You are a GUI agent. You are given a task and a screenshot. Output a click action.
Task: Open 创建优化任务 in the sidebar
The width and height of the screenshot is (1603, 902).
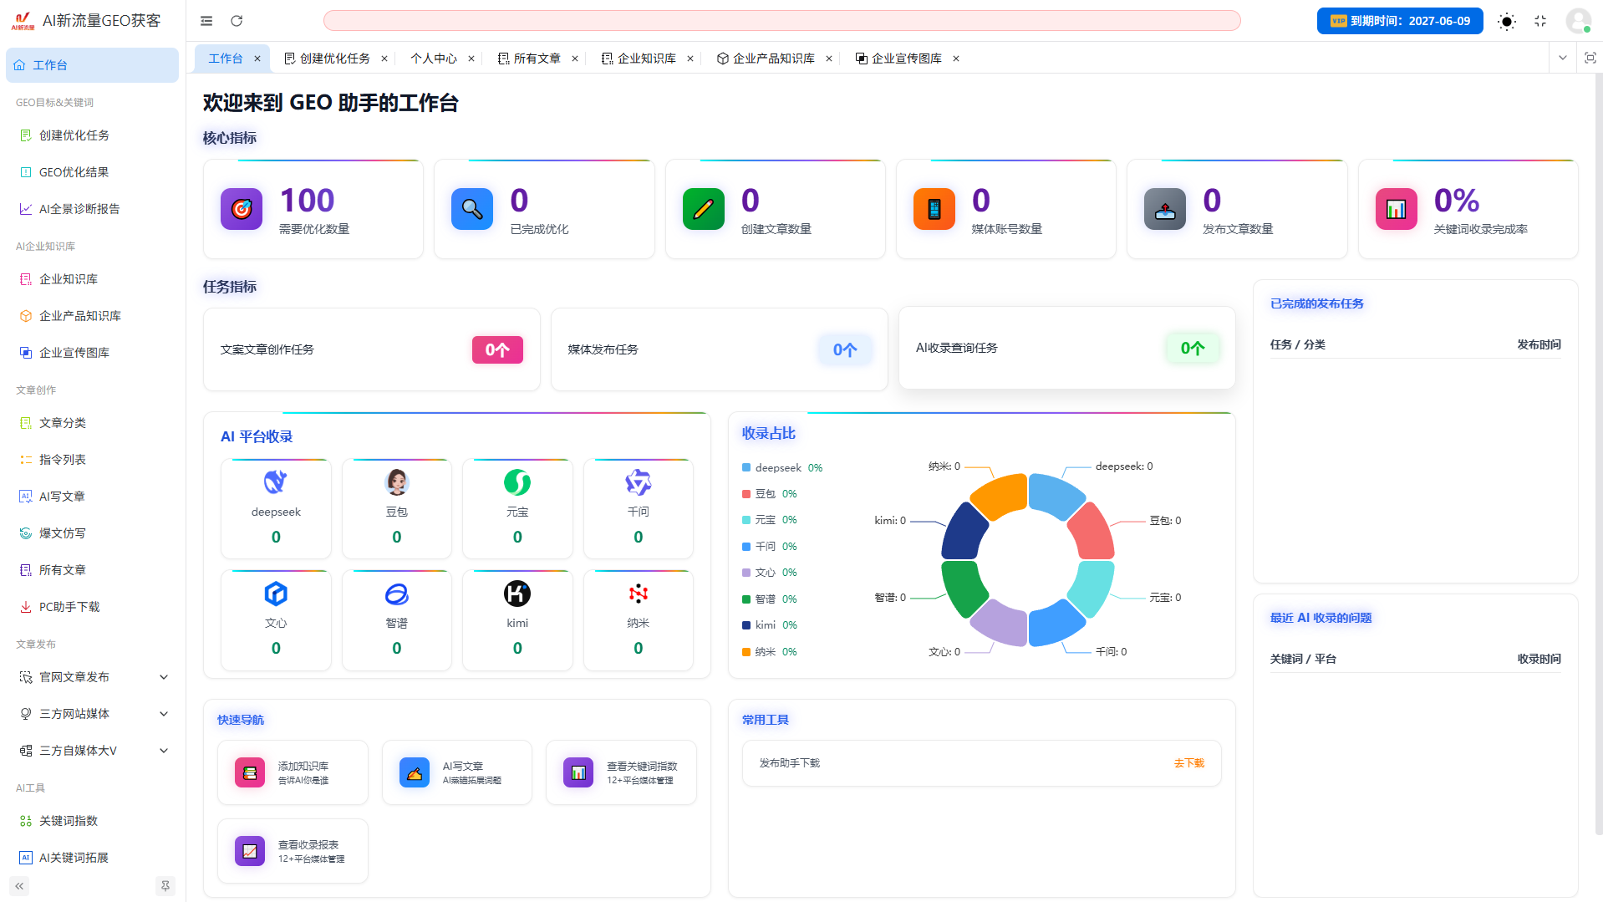tap(92, 135)
